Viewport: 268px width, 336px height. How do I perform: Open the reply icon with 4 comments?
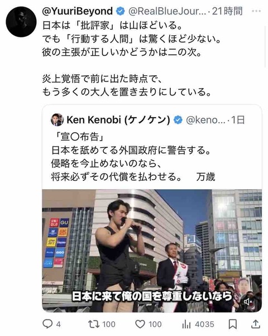(x=47, y=324)
